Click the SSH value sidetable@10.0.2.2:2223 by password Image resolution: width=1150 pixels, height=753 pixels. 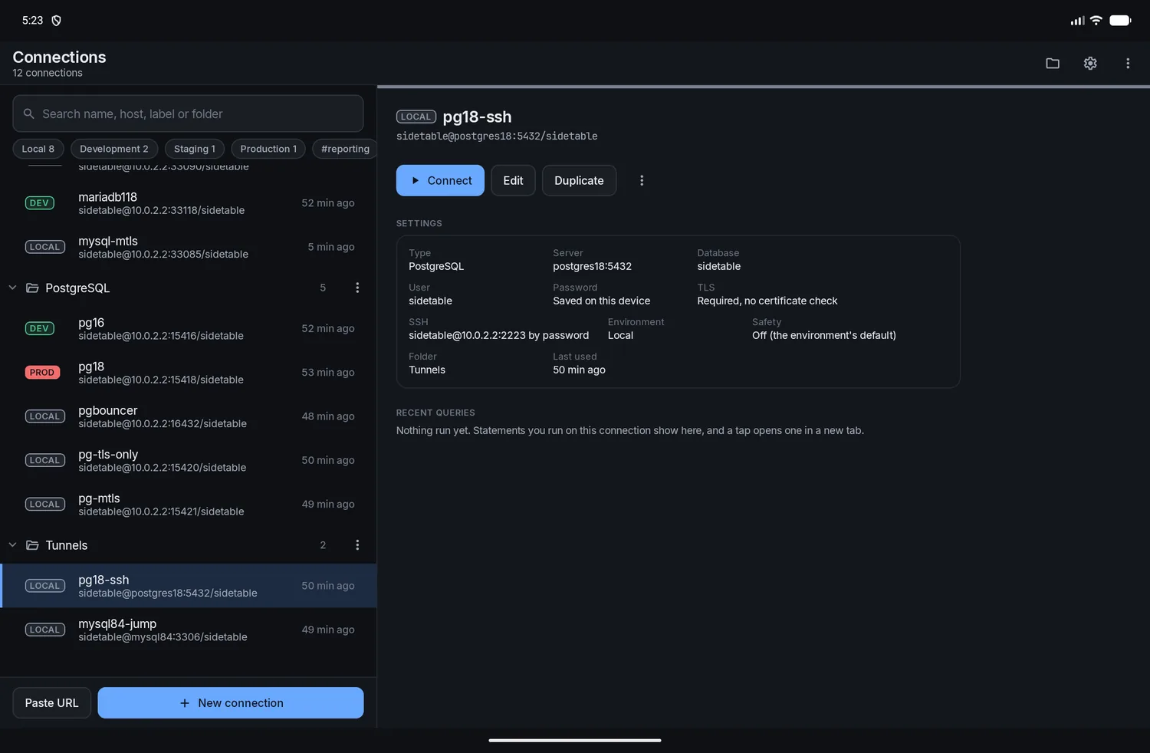(499, 336)
